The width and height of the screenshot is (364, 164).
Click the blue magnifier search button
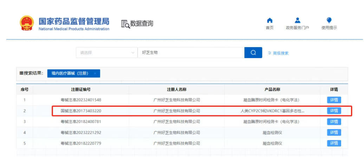tap(253, 53)
